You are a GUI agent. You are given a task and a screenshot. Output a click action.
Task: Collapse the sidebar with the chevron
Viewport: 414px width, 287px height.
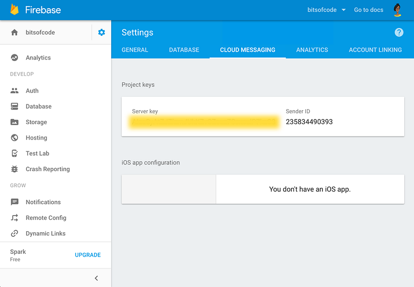pos(96,278)
